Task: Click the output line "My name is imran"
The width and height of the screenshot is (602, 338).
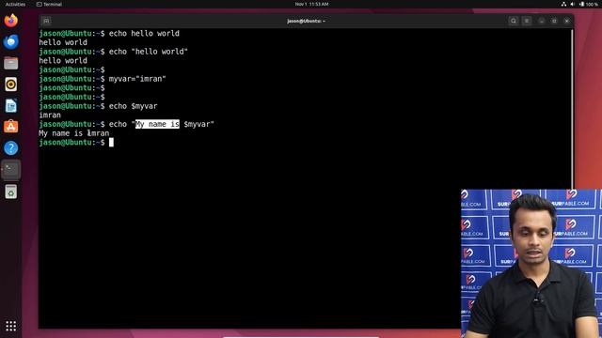Action: [x=74, y=133]
